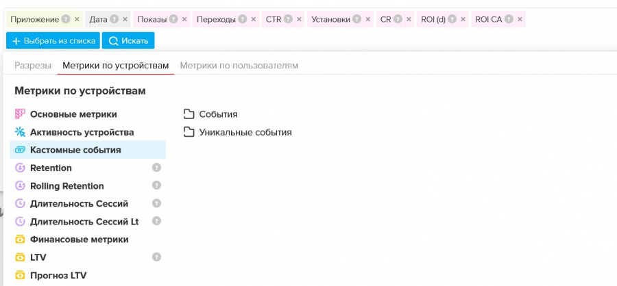Click the Активность устройства snowflake icon
Screen dimensions: 617x286
coord(20,132)
